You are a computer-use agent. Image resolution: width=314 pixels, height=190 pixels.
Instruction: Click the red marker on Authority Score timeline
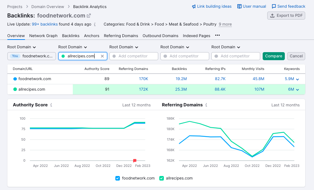pos(135,161)
